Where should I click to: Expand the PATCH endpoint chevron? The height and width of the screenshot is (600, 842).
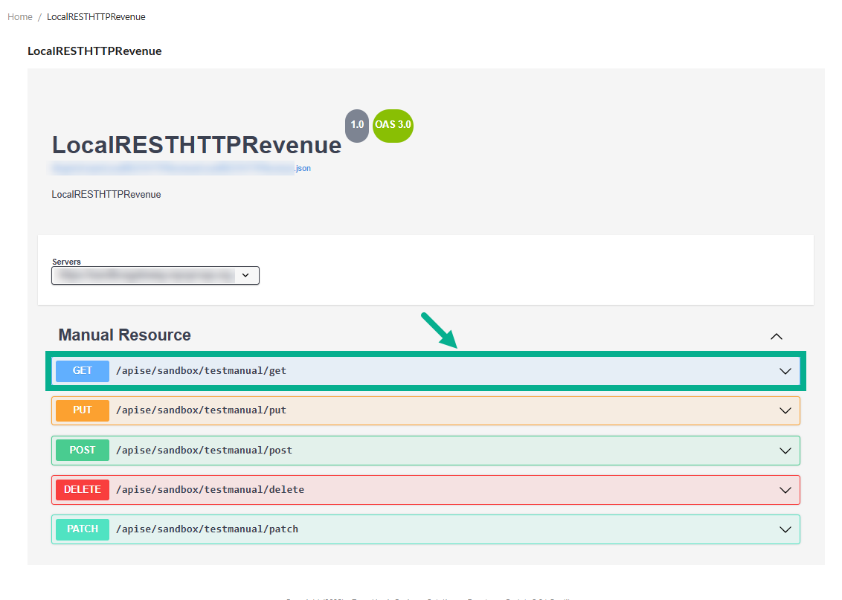pos(785,529)
